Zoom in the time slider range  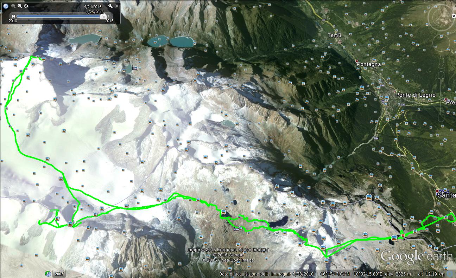point(20,6)
